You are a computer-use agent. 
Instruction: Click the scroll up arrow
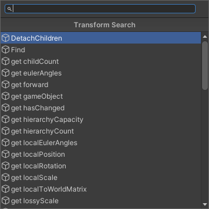(205, 37)
